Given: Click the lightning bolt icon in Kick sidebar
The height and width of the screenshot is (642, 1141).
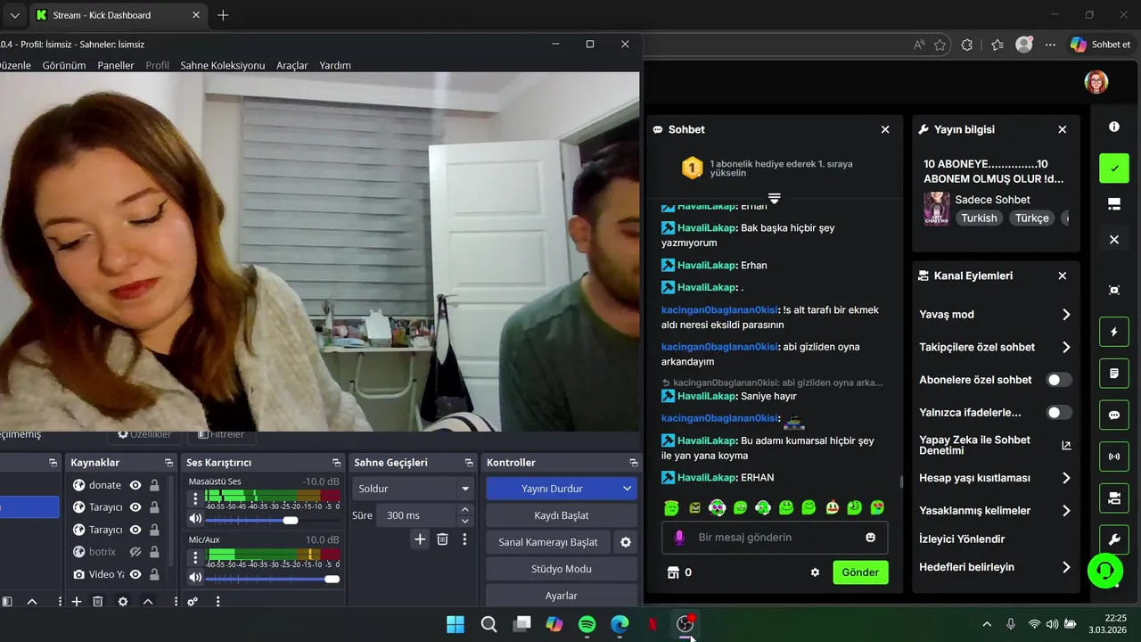Looking at the screenshot, I should pos(1113,333).
